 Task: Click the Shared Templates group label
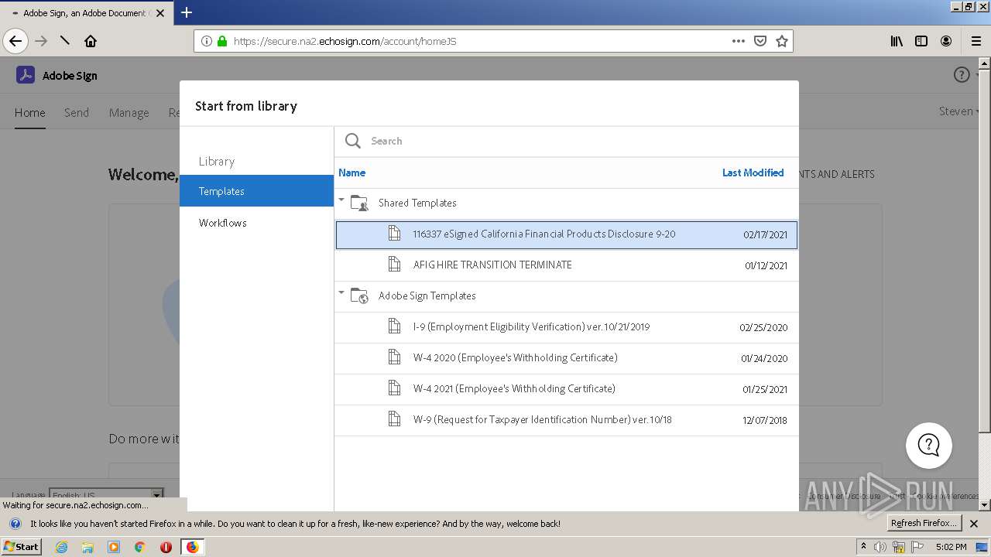tap(417, 203)
